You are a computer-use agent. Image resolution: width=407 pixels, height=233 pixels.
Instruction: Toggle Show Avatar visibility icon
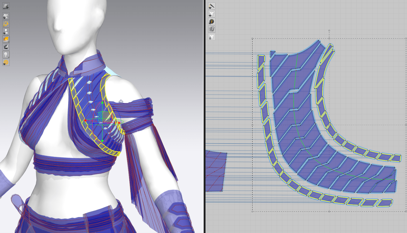click(6, 32)
